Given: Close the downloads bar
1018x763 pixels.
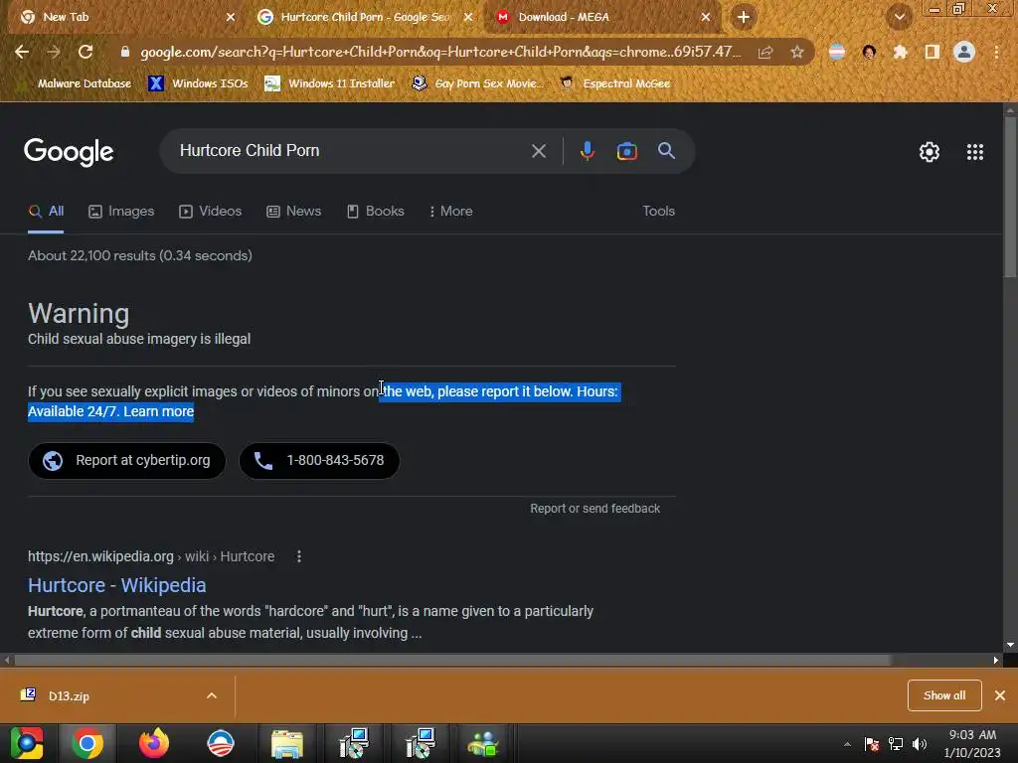Looking at the screenshot, I should click(x=1000, y=695).
